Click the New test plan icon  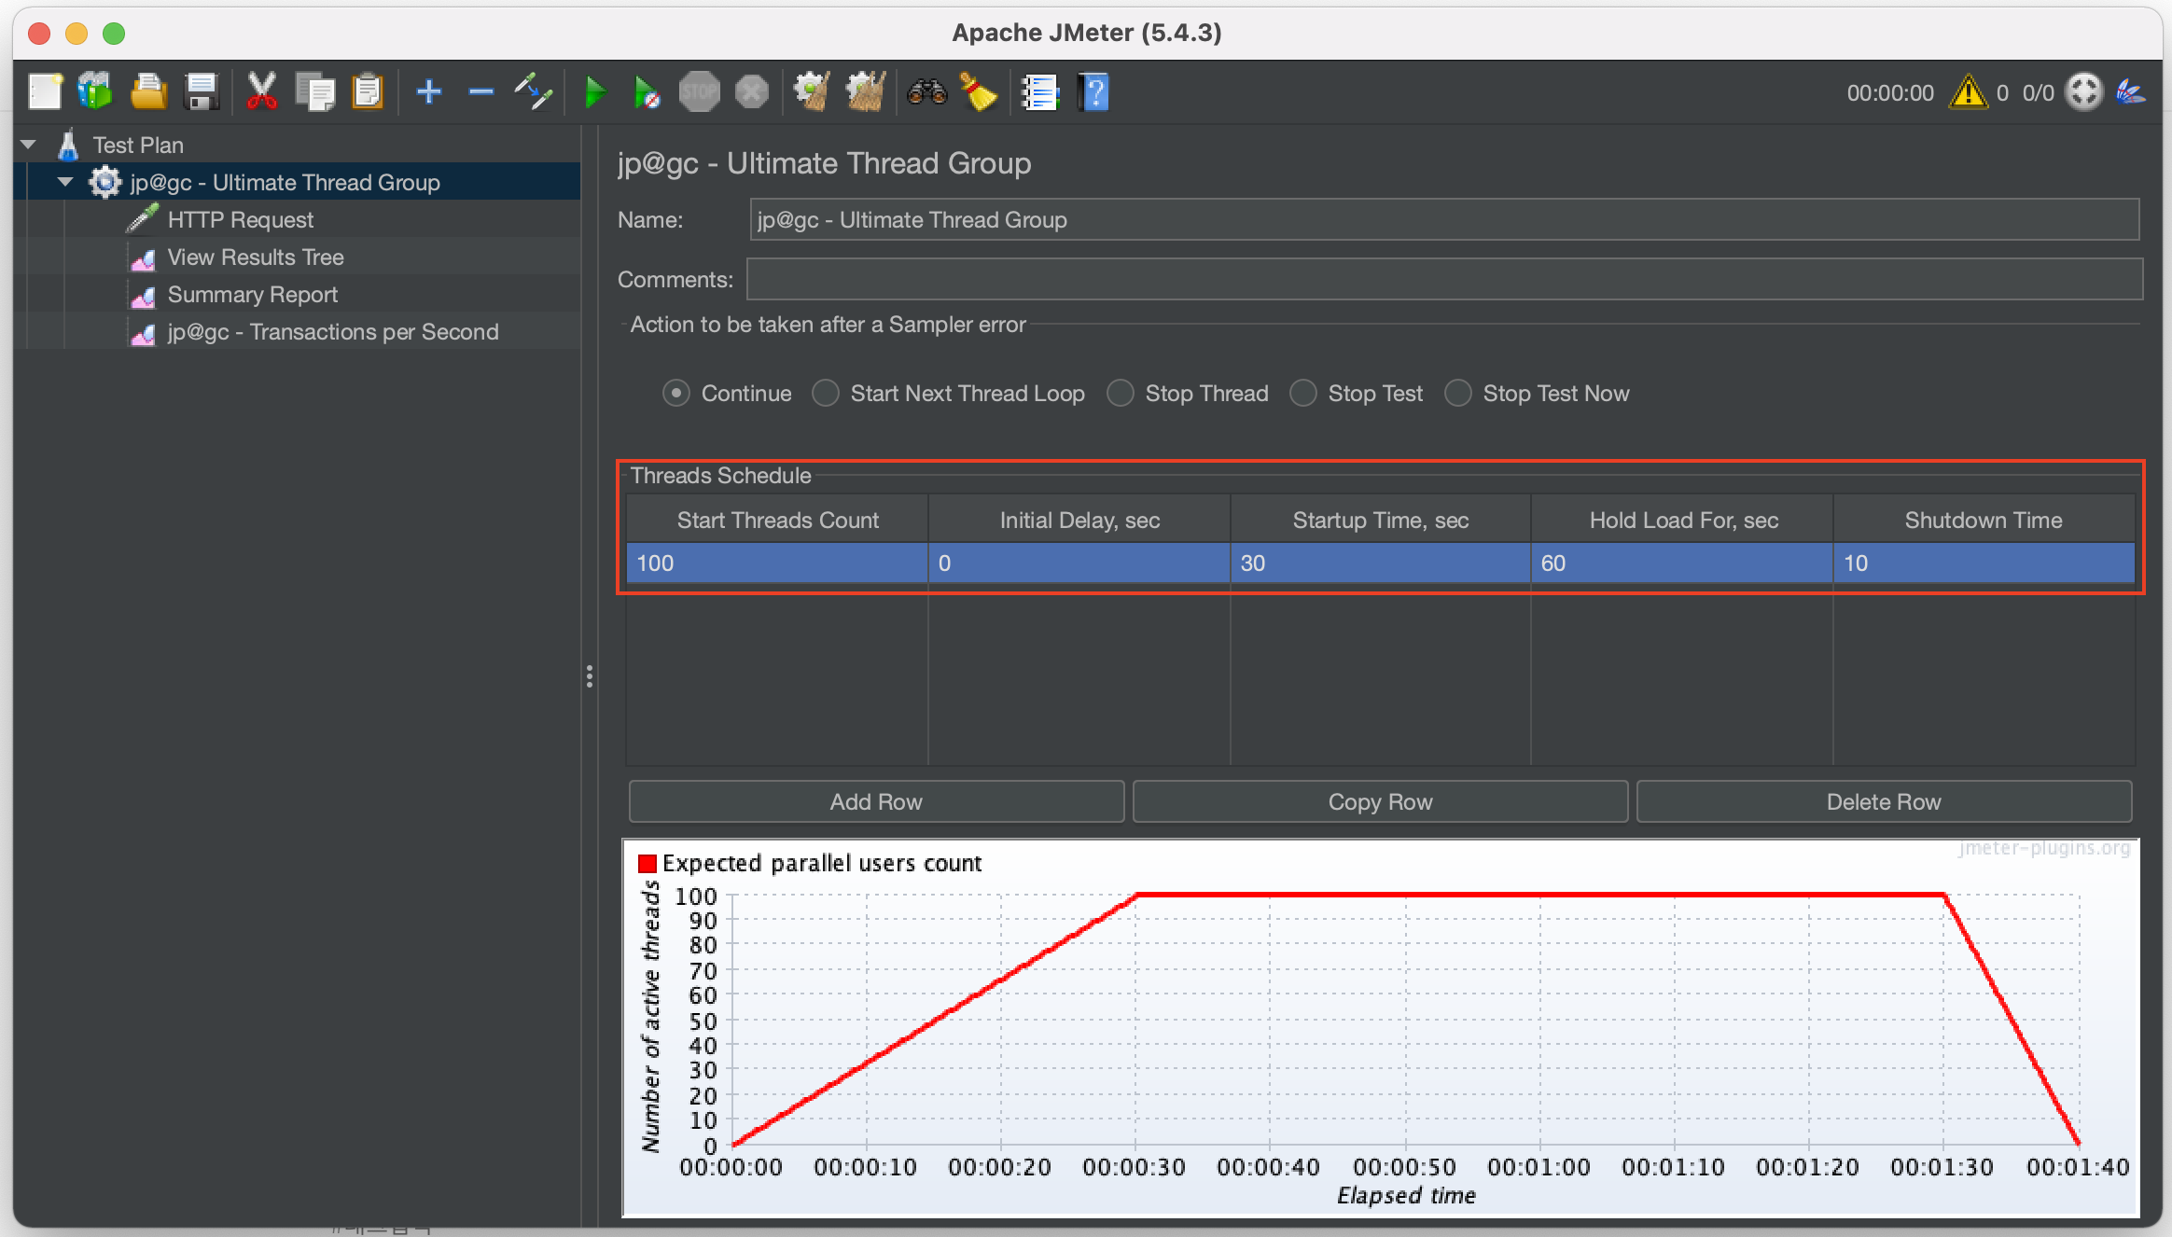45,92
